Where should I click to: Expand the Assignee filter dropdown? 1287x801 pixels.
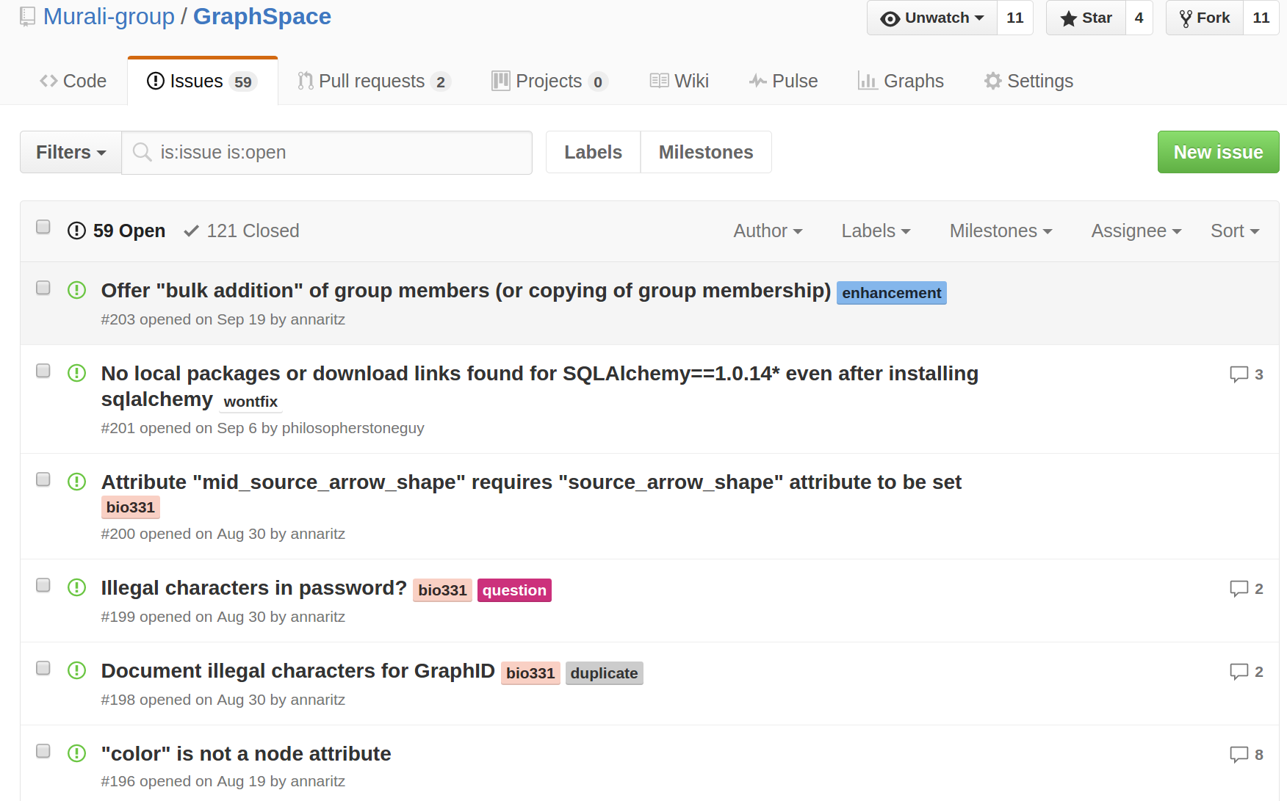coord(1136,231)
